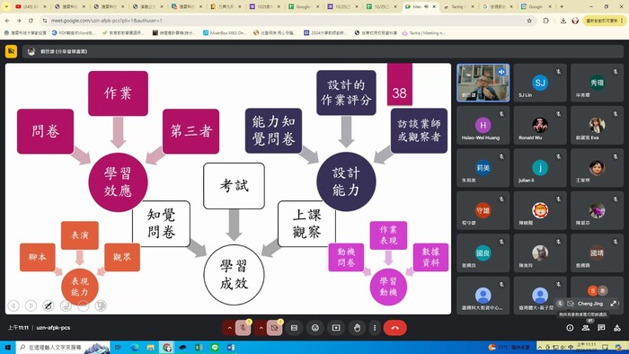The height and width of the screenshot is (354, 629).
Task: Click the red leave call button
Action: pyautogui.click(x=394, y=328)
